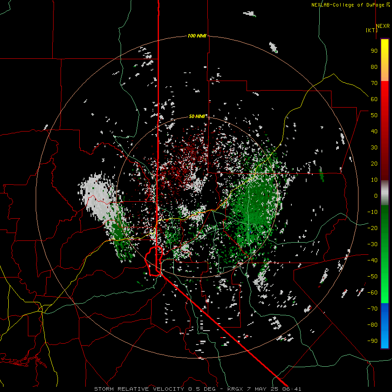Click the Storm Relative Velocity caption at bottom

[x=197, y=389]
